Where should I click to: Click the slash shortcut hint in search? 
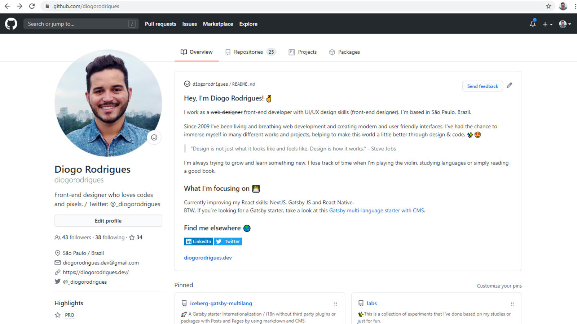click(132, 24)
